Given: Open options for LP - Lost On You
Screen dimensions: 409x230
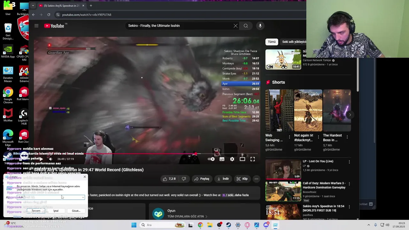Looking at the screenshot, I should pos(349,162).
